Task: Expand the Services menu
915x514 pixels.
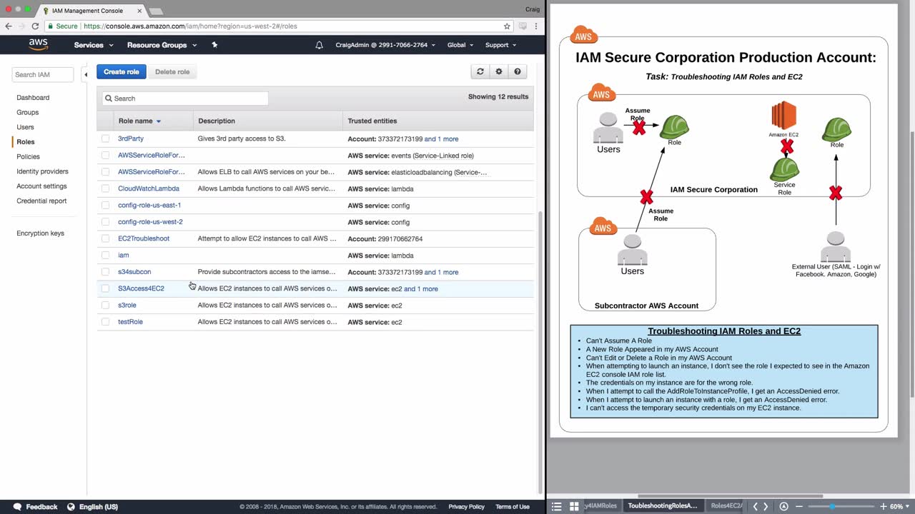Action: [x=94, y=45]
